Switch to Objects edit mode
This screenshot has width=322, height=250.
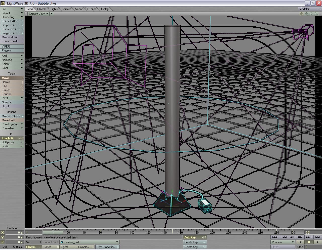point(34,247)
